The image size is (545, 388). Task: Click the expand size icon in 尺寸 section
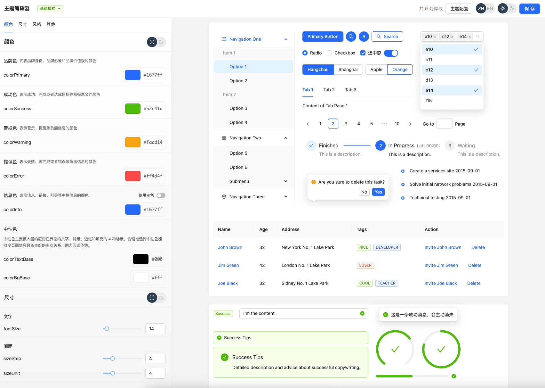click(152, 298)
